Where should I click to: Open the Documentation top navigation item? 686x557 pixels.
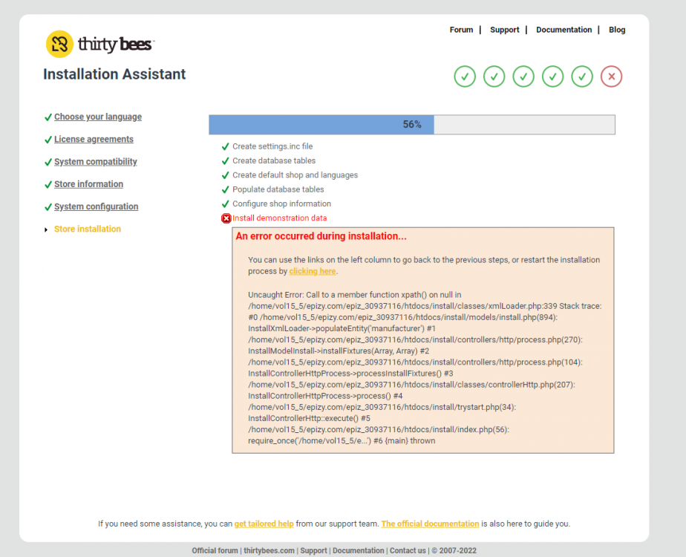pyautogui.click(x=563, y=30)
